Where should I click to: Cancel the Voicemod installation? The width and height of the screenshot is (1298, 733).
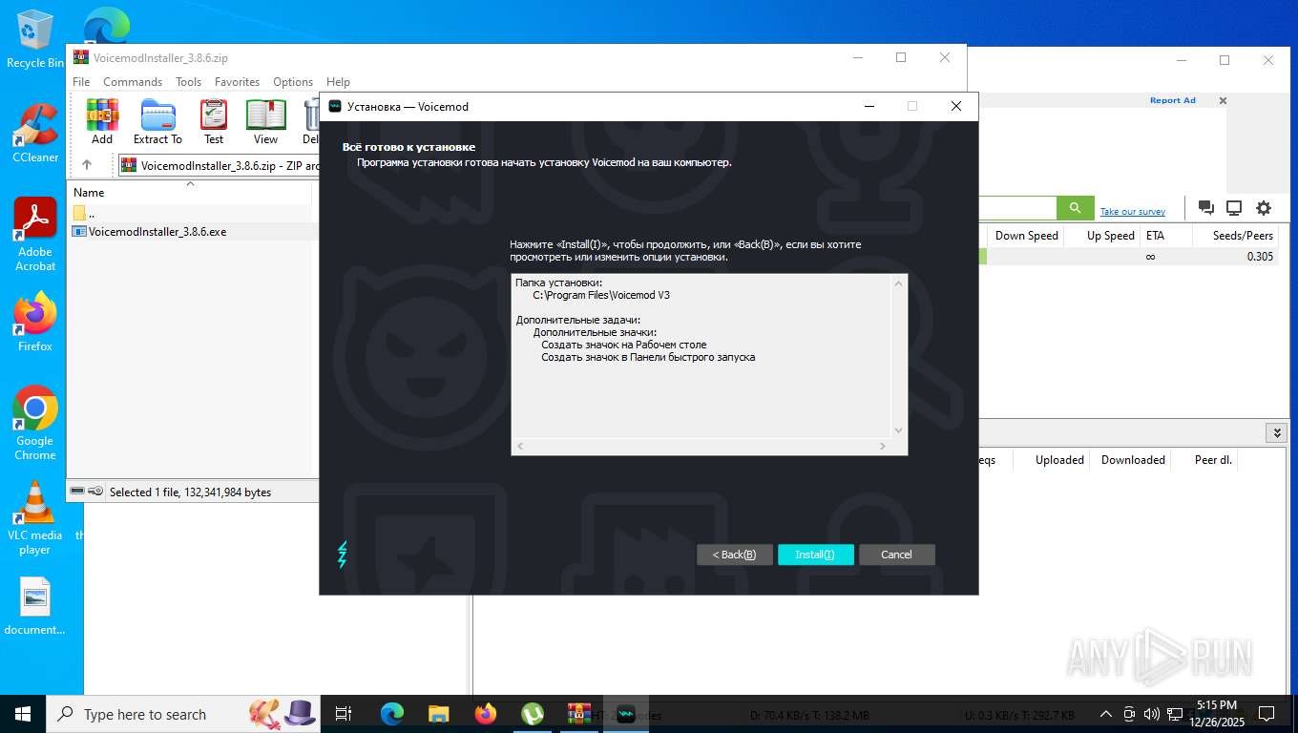896,555
